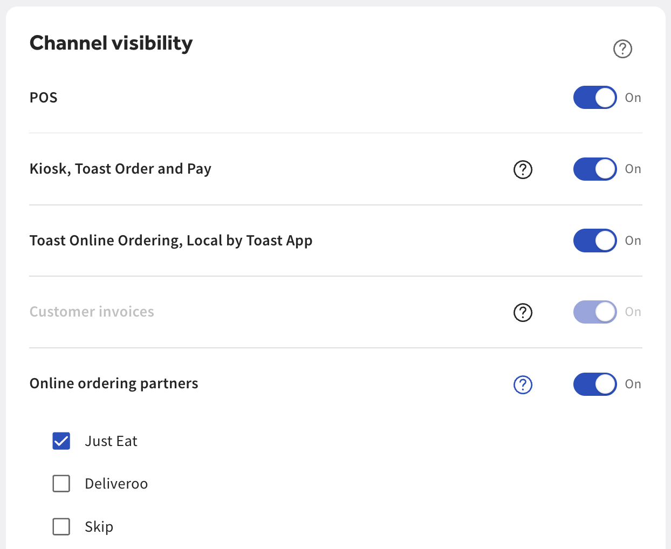Image resolution: width=671 pixels, height=549 pixels.
Task: Uncheck the Just Eat checkbox
Action: 61,441
